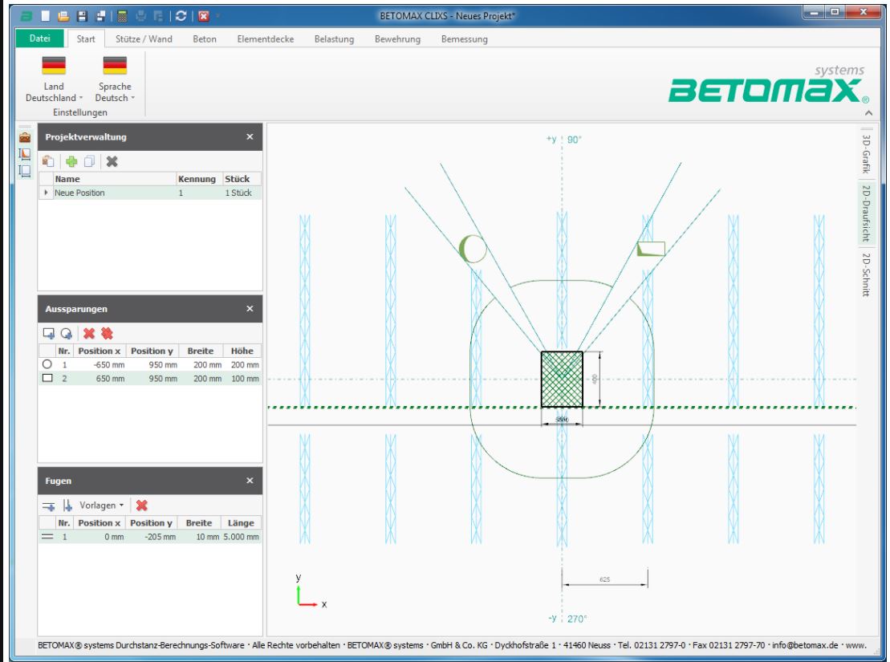Open the Bemessung ribbon tab

click(x=464, y=39)
